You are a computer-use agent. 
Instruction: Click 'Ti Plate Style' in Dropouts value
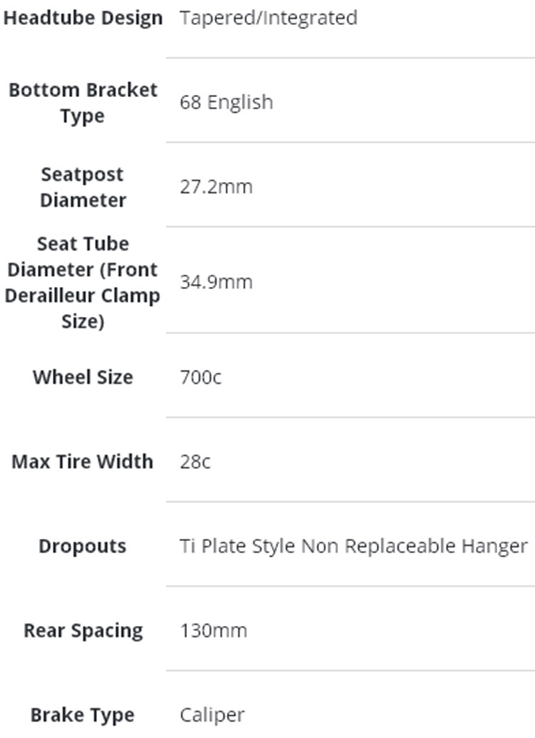click(x=238, y=546)
